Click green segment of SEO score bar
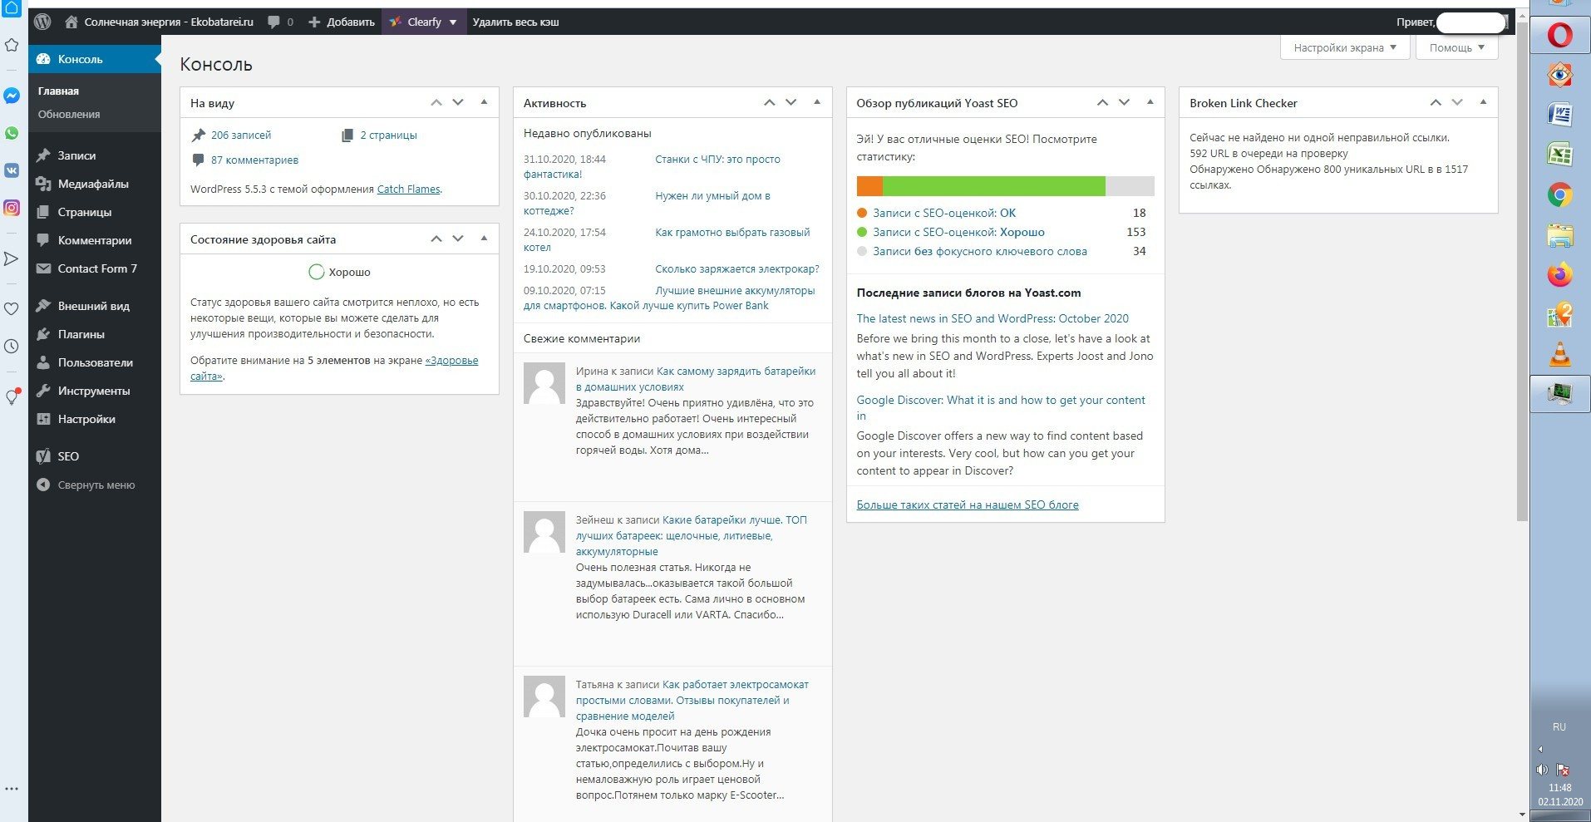The width and height of the screenshot is (1591, 822). [x=993, y=186]
